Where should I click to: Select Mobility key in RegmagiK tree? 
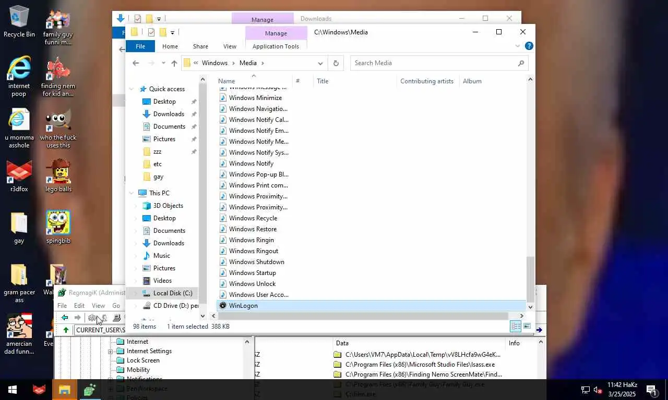pyautogui.click(x=138, y=370)
